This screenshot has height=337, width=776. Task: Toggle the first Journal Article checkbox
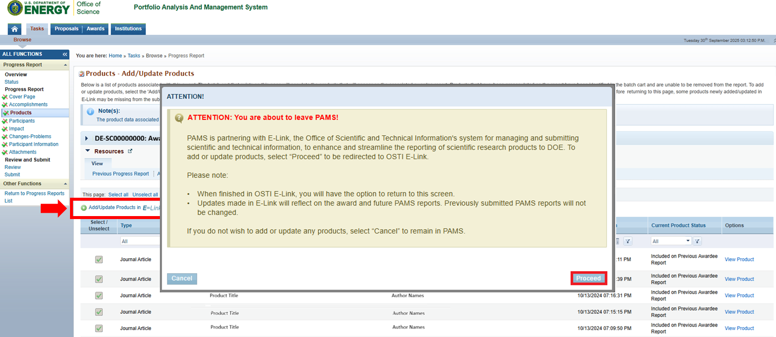(x=99, y=259)
